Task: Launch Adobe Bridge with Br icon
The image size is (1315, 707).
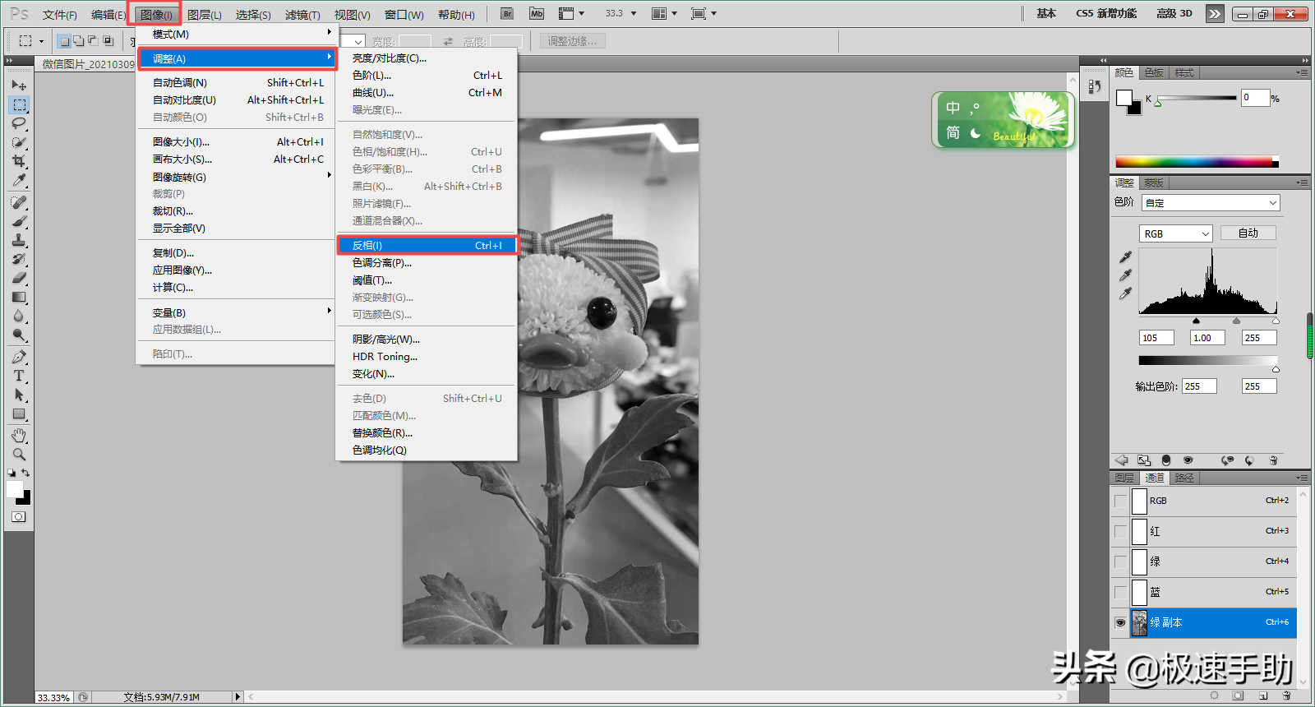Action: click(507, 13)
